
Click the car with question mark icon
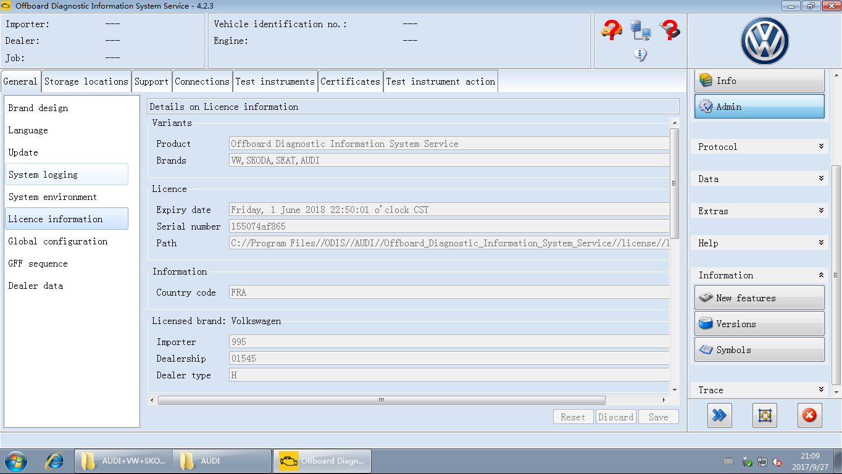[x=611, y=30]
